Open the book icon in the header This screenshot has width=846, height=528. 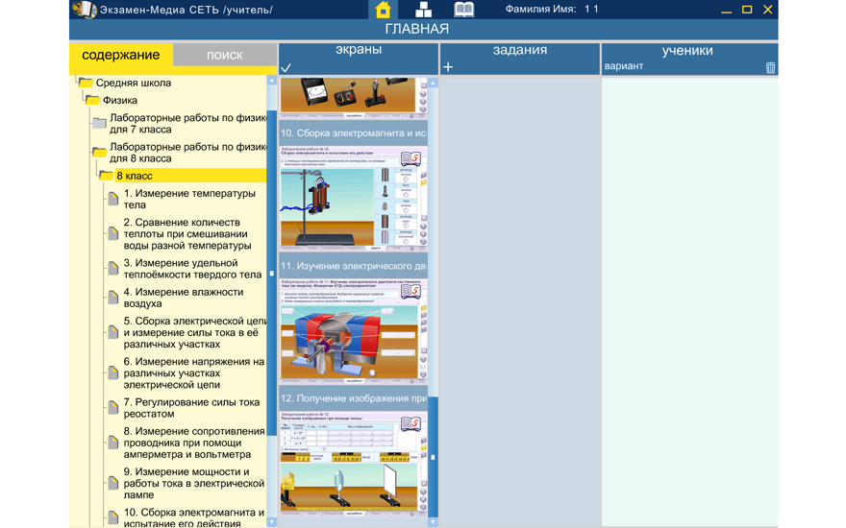(x=464, y=10)
